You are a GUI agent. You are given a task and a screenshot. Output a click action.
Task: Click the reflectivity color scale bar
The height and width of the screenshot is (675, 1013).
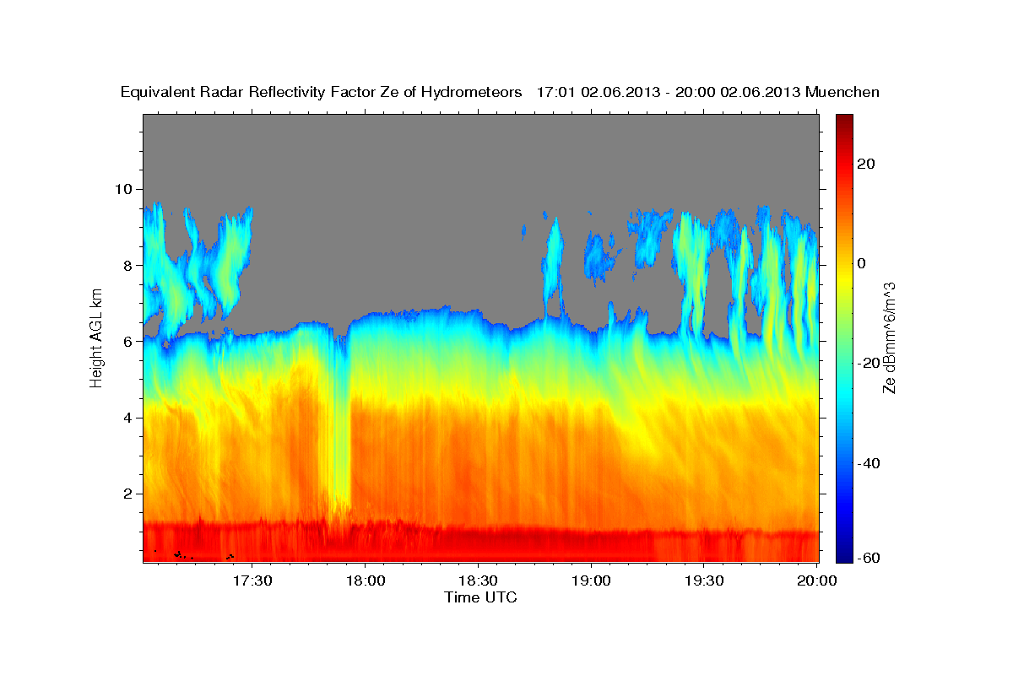[x=845, y=337]
